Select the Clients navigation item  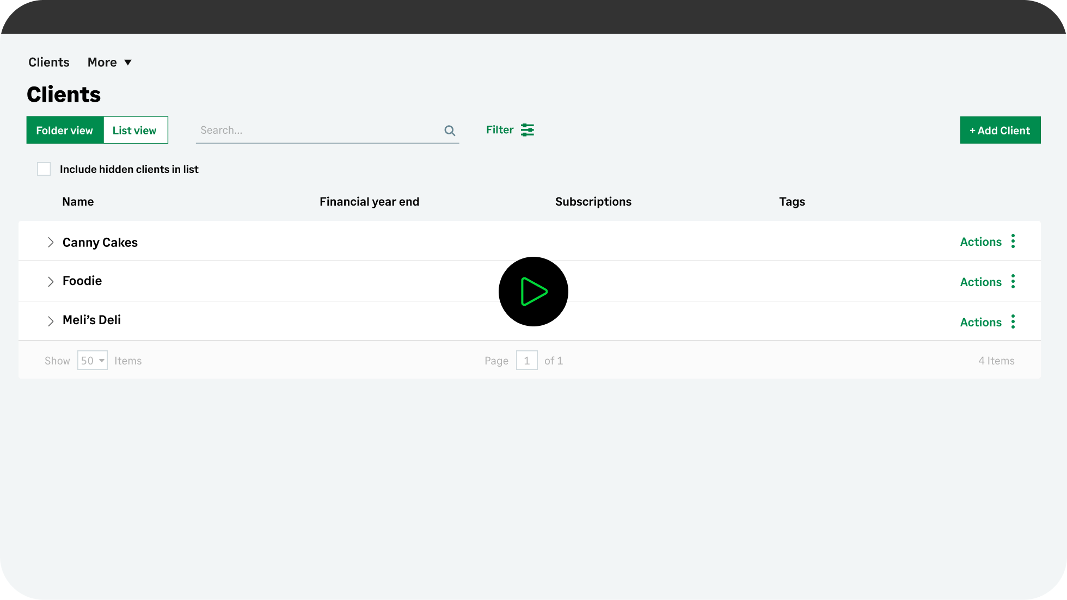coord(48,62)
